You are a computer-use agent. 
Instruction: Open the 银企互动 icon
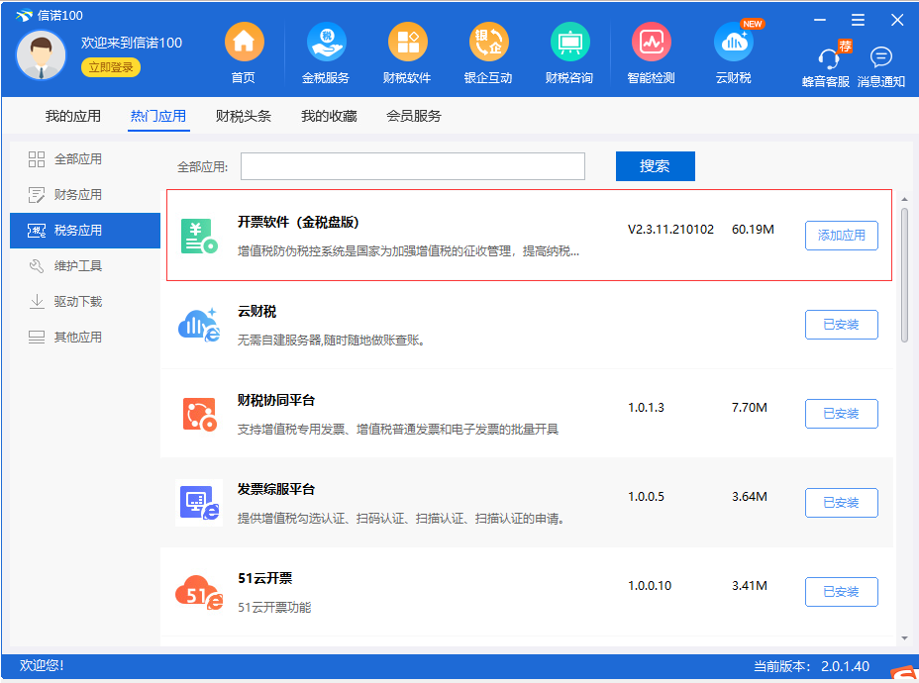click(x=489, y=43)
